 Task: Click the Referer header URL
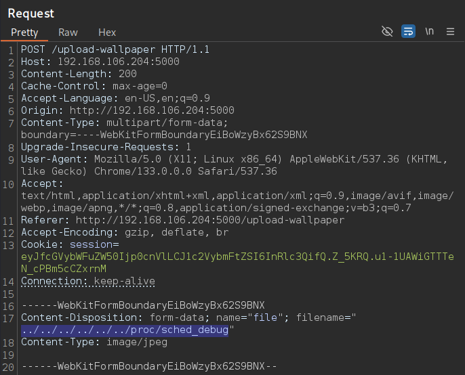(x=210, y=220)
